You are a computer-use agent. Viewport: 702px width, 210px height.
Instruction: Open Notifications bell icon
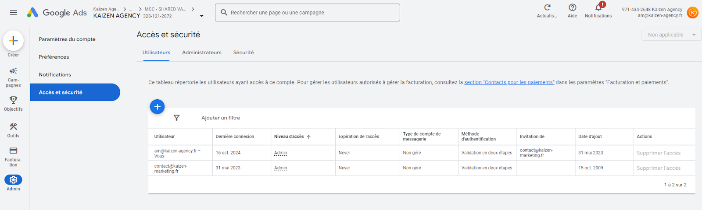click(x=598, y=7)
